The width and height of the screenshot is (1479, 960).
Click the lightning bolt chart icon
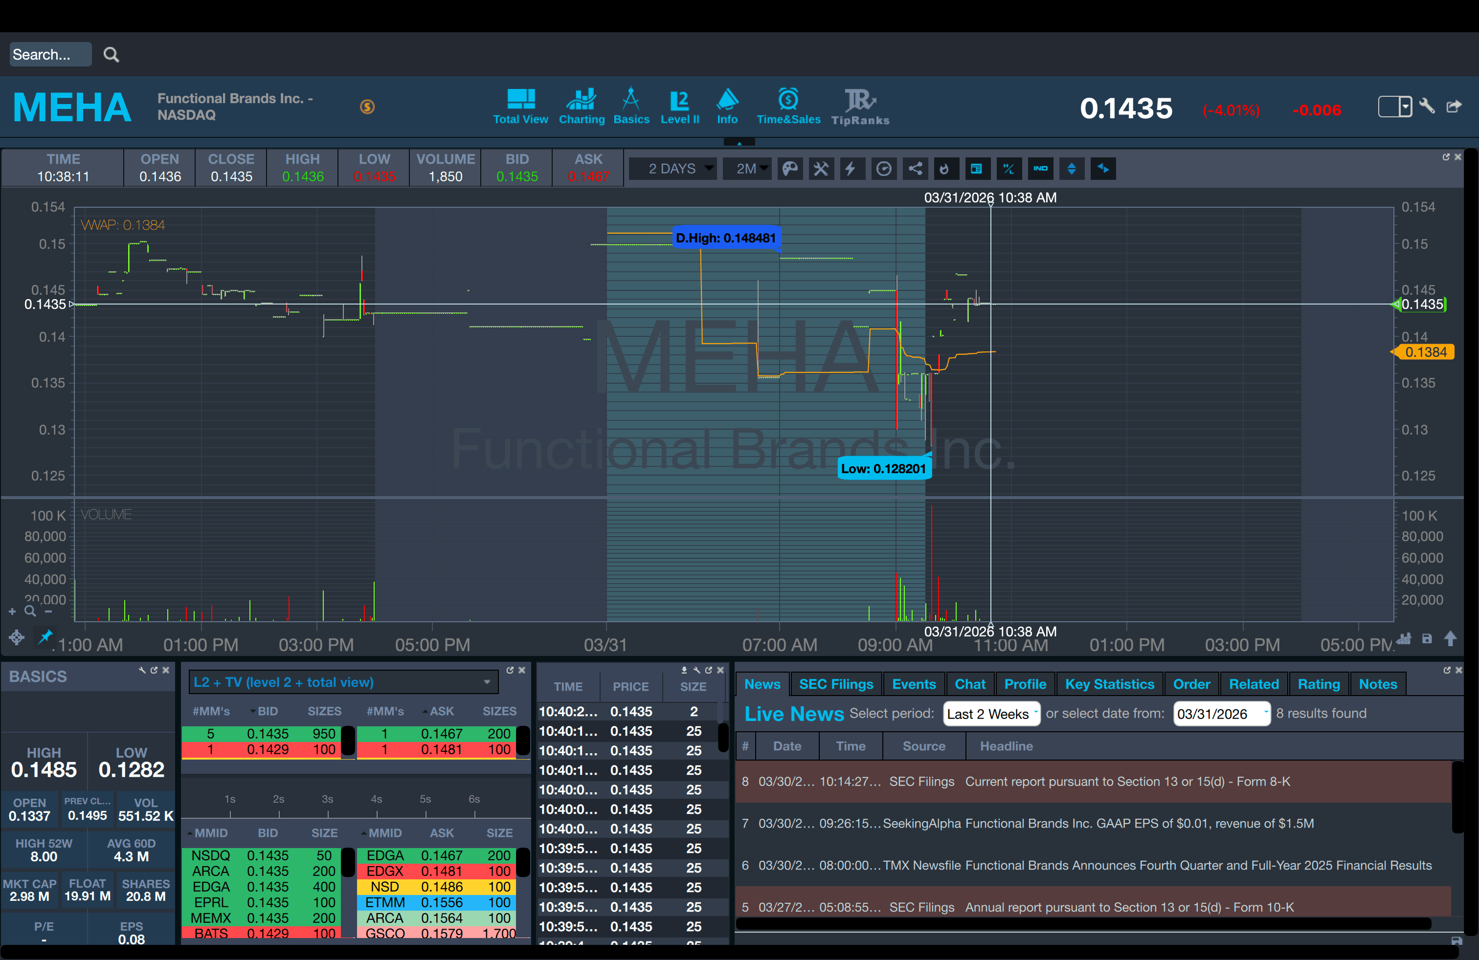coord(852,169)
